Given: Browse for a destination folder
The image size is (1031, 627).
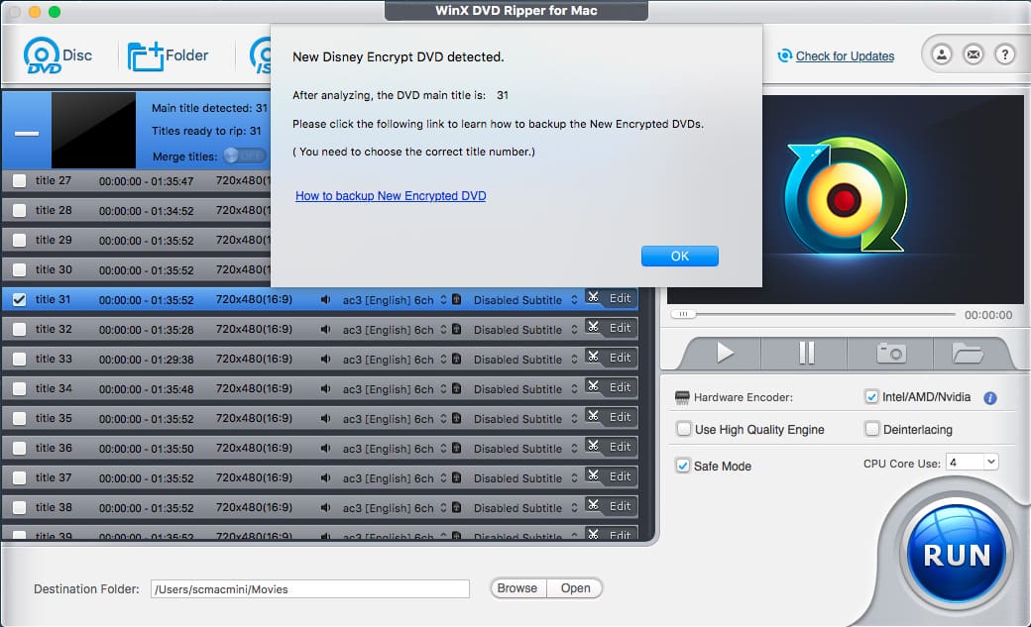Looking at the screenshot, I should (x=517, y=588).
